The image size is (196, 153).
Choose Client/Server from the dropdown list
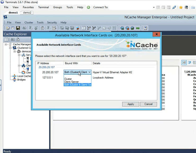(78, 82)
